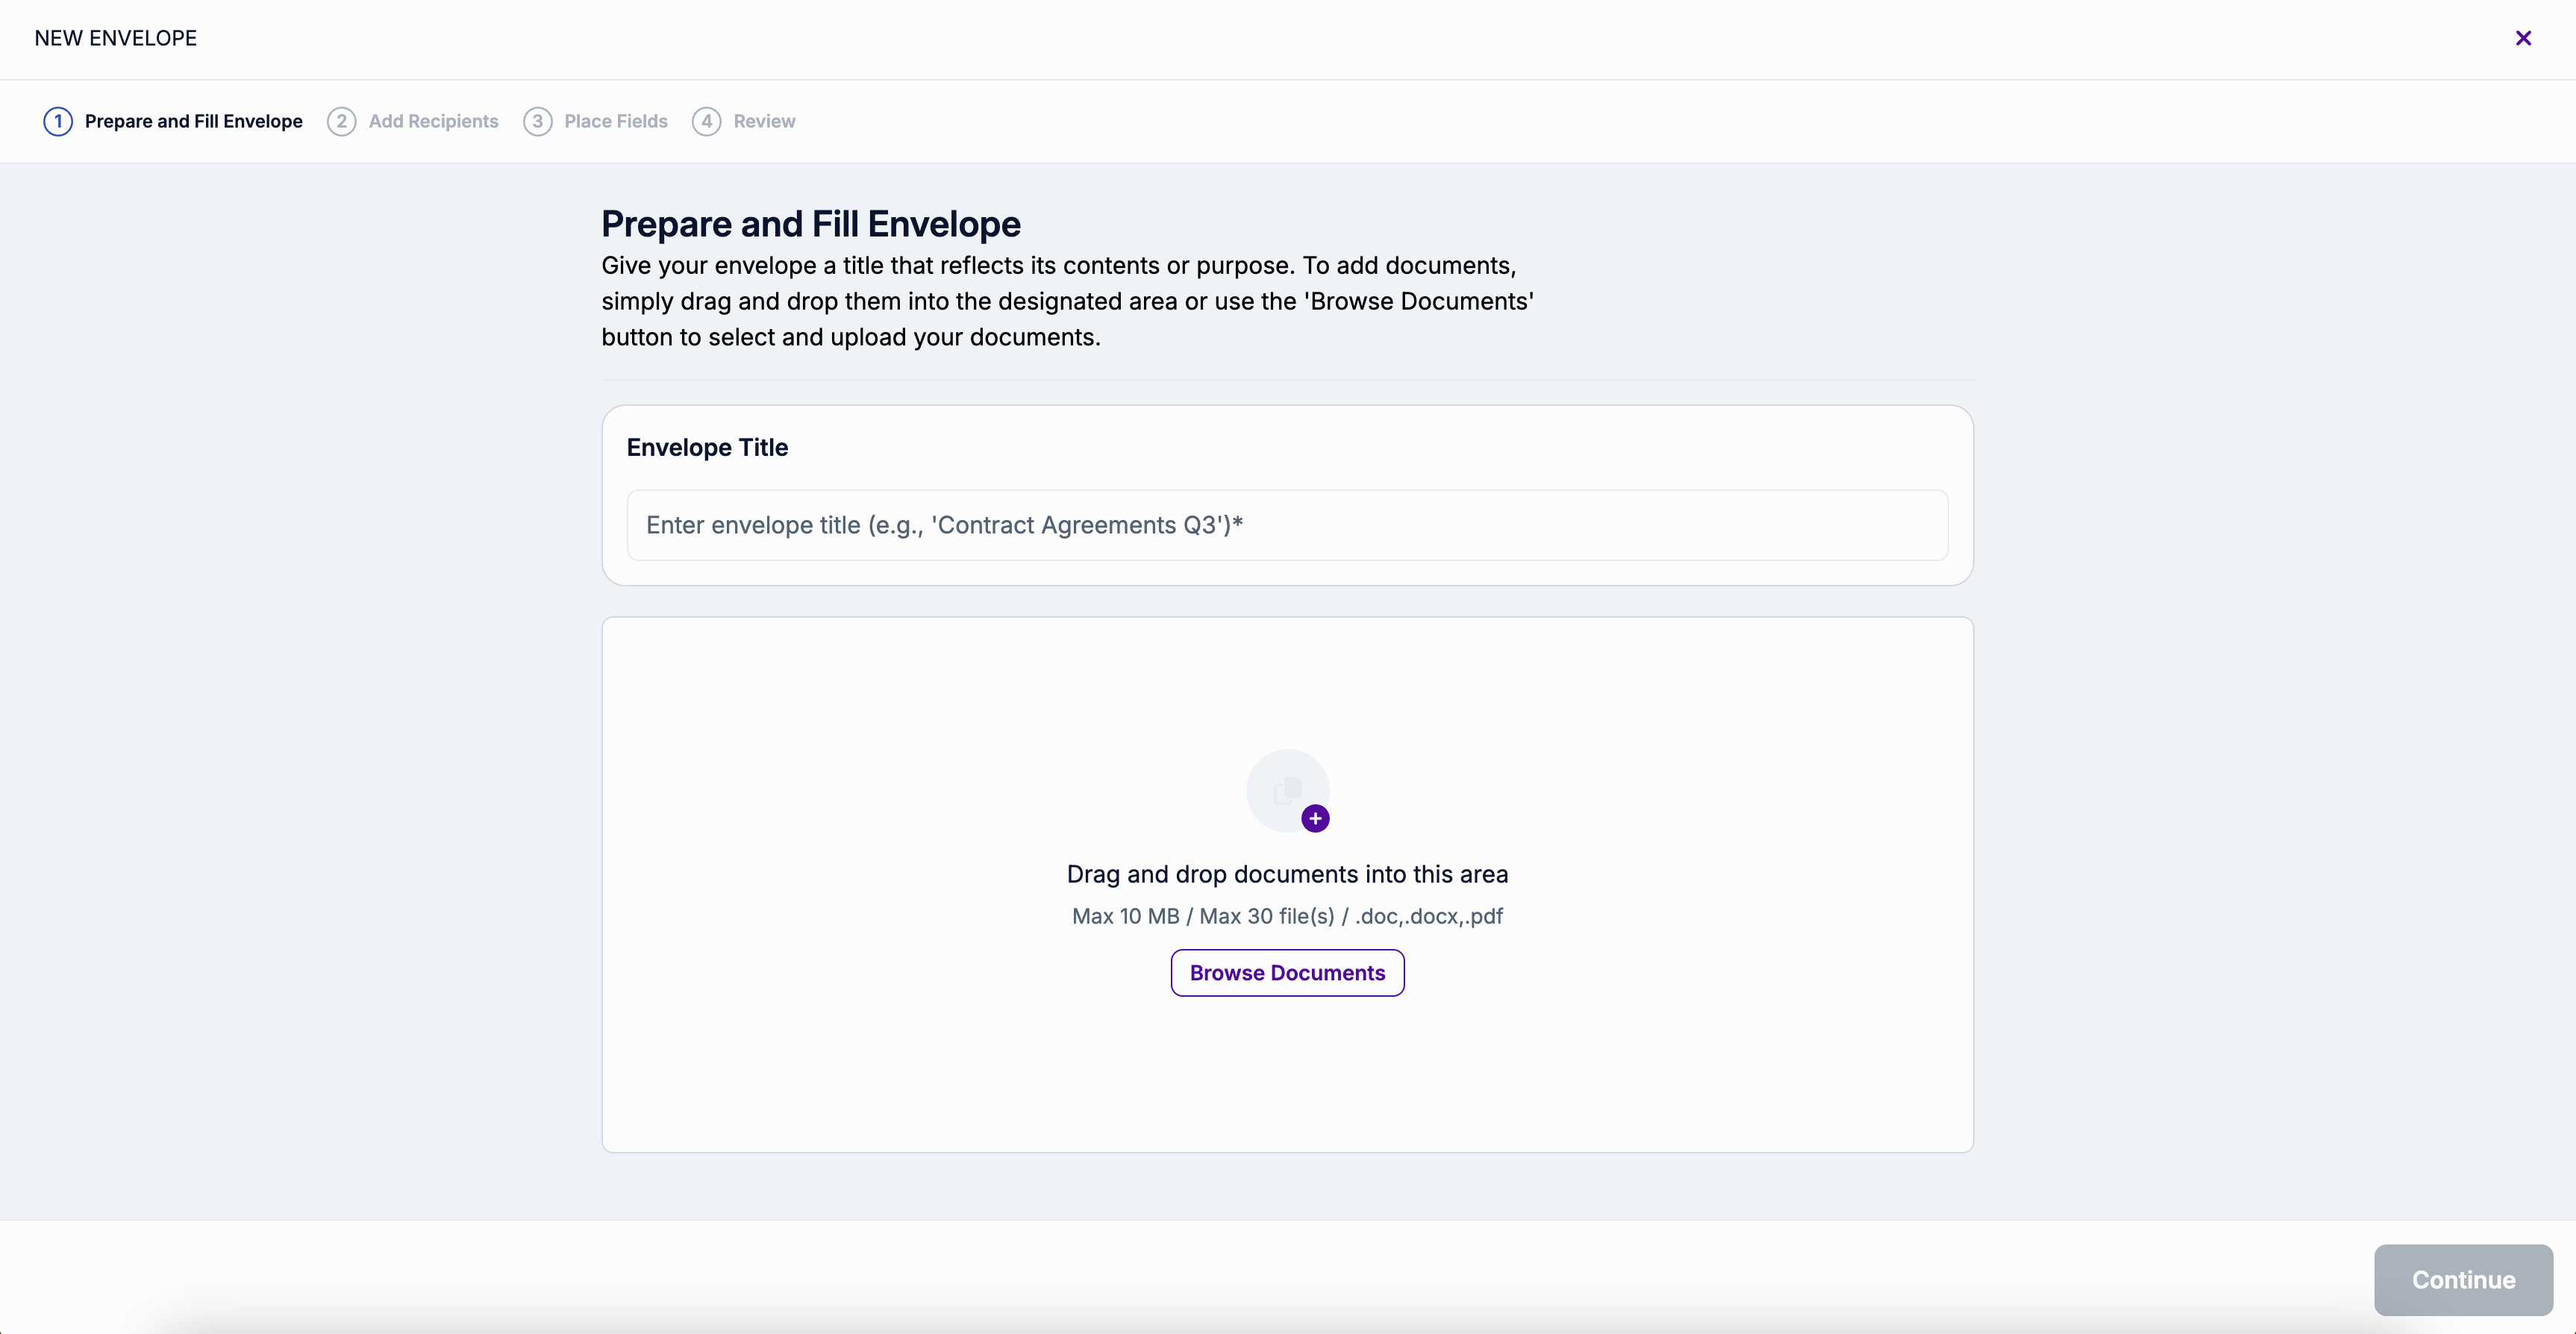Click the gray document upload icon
This screenshot has height=1334, width=2576.
(1286, 790)
